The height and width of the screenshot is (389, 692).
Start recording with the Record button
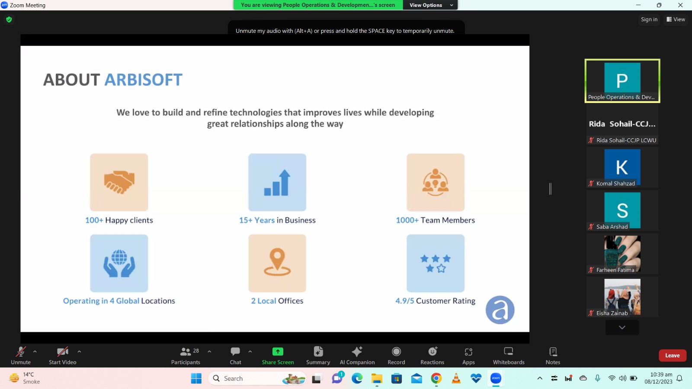coord(396,355)
